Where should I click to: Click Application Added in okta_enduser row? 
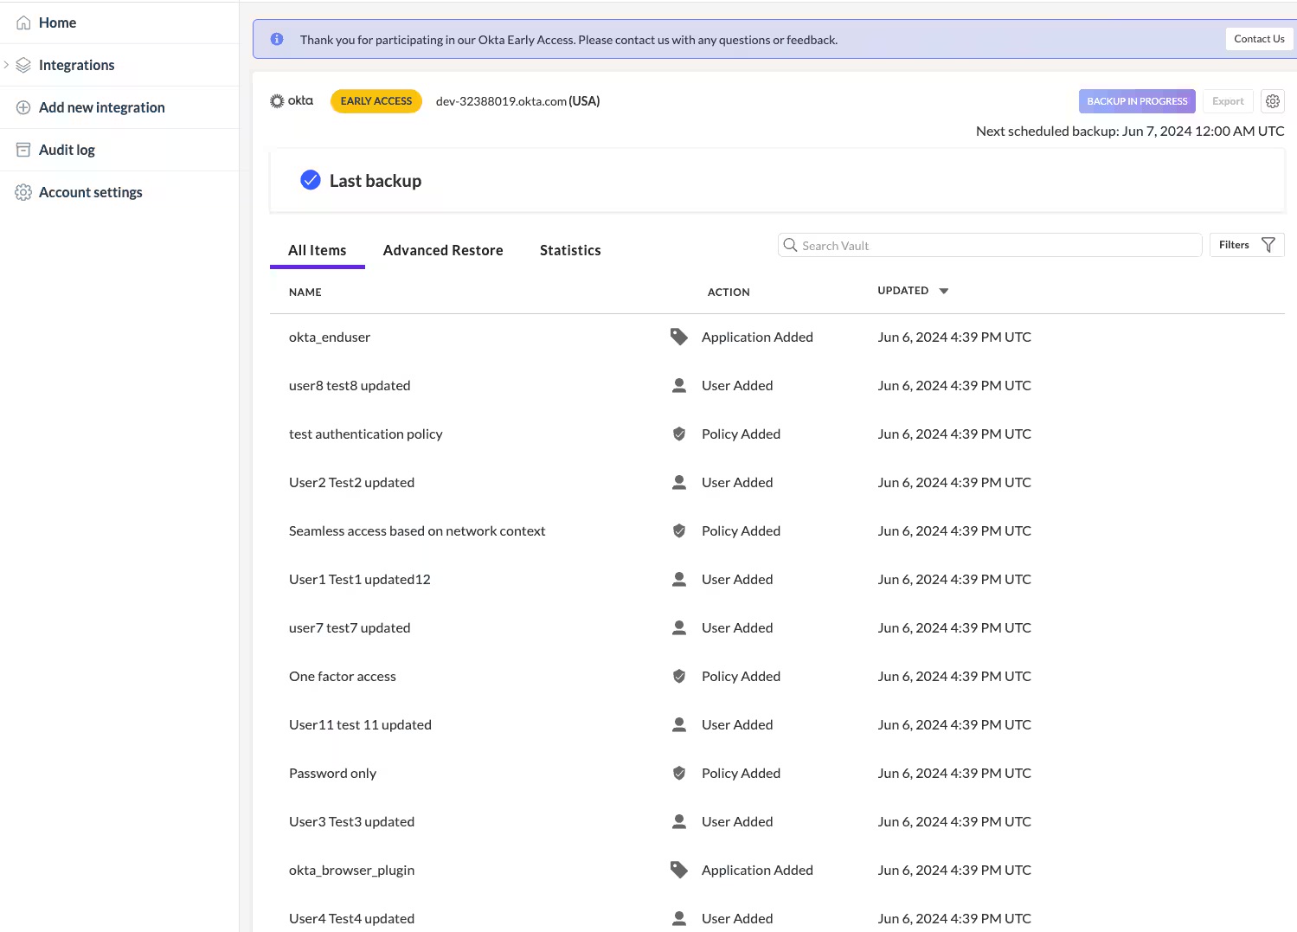(x=757, y=337)
